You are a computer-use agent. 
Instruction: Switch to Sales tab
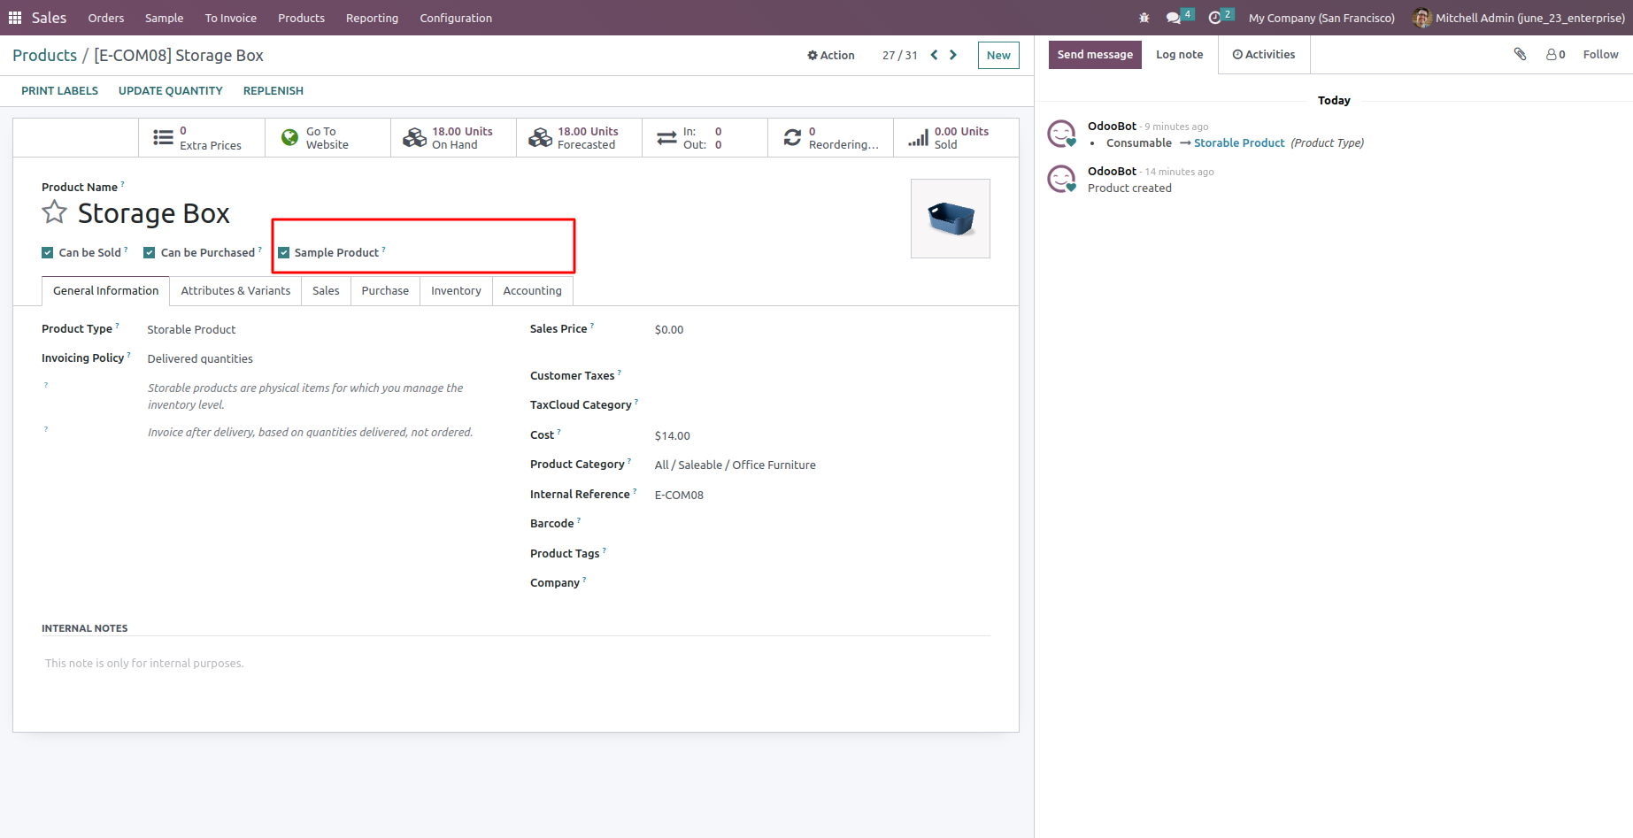click(x=326, y=291)
